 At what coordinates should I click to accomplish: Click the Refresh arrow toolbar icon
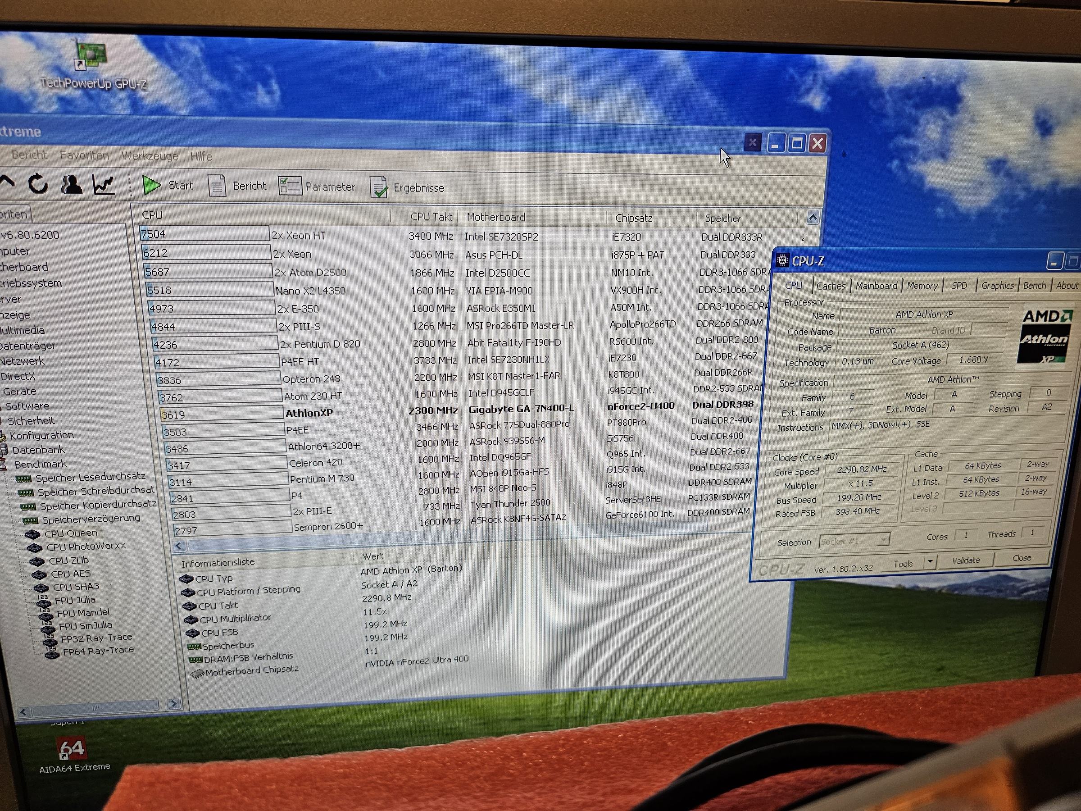(x=38, y=184)
